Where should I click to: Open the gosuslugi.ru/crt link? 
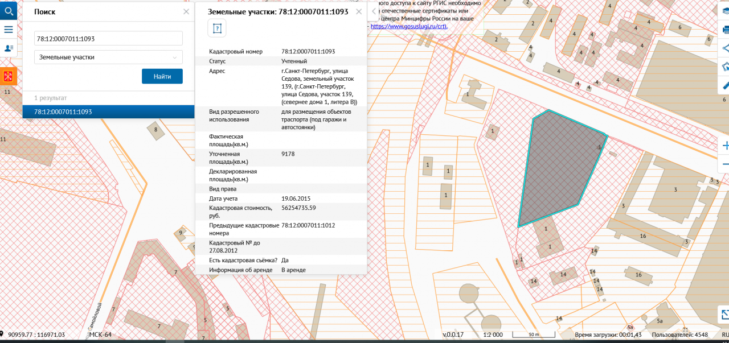[409, 26]
